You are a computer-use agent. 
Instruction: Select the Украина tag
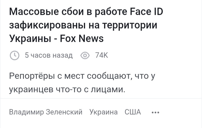click(x=104, y=112)
